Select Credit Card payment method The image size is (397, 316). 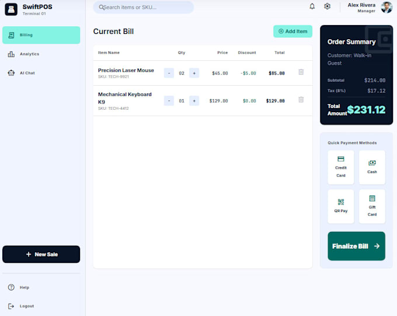[341, 167]
